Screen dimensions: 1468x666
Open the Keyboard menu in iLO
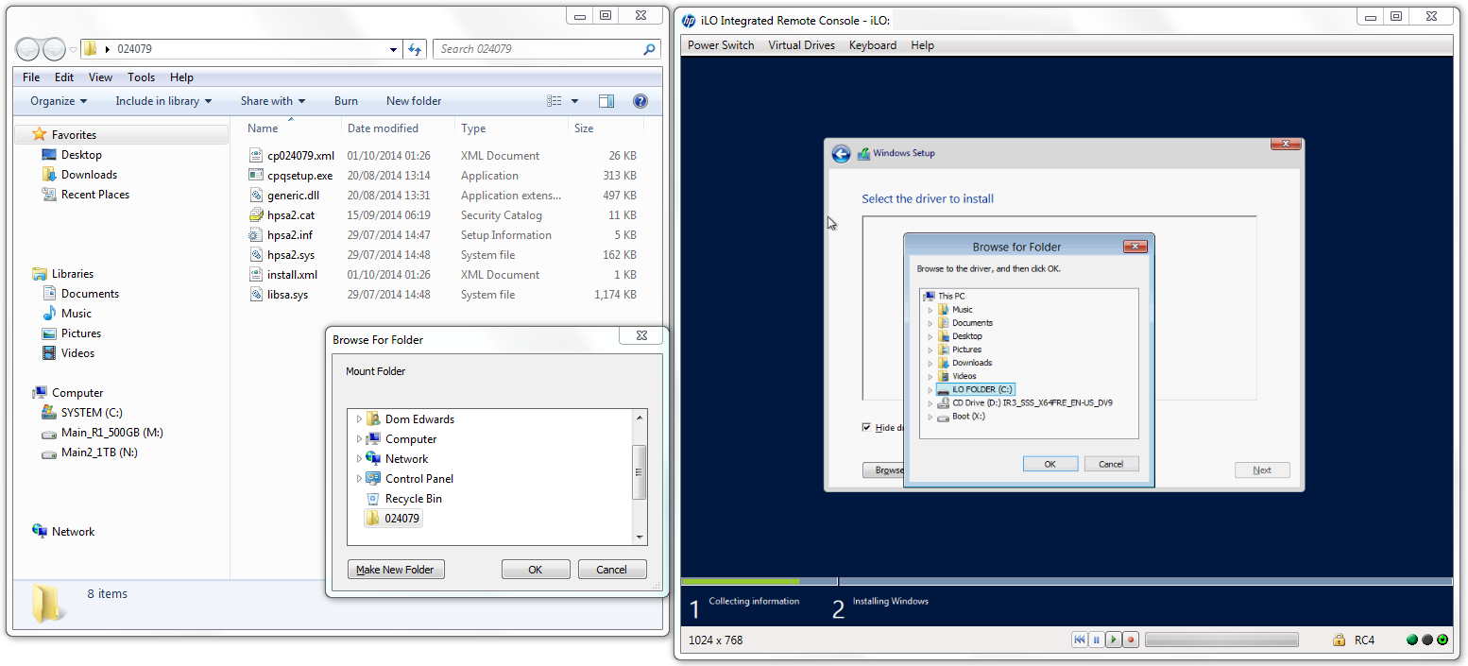point(873,45)
